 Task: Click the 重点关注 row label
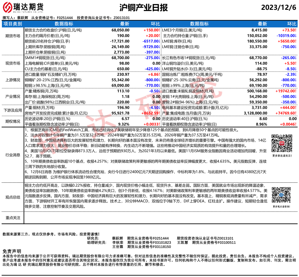13,218
